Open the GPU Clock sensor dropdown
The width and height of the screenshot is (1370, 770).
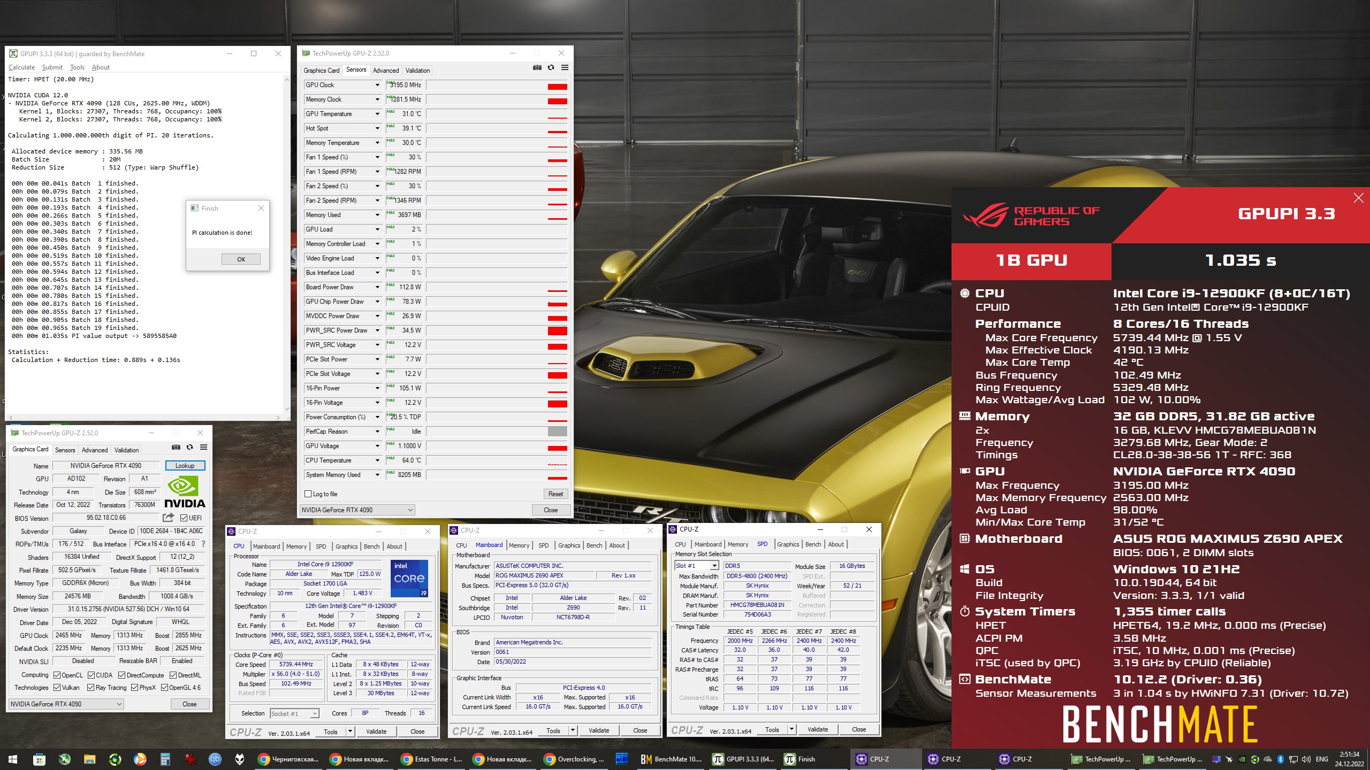coord(377,85)
